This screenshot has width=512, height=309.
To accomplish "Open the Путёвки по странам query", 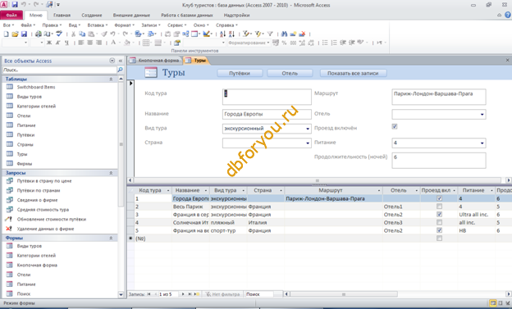I will (39, 190).
